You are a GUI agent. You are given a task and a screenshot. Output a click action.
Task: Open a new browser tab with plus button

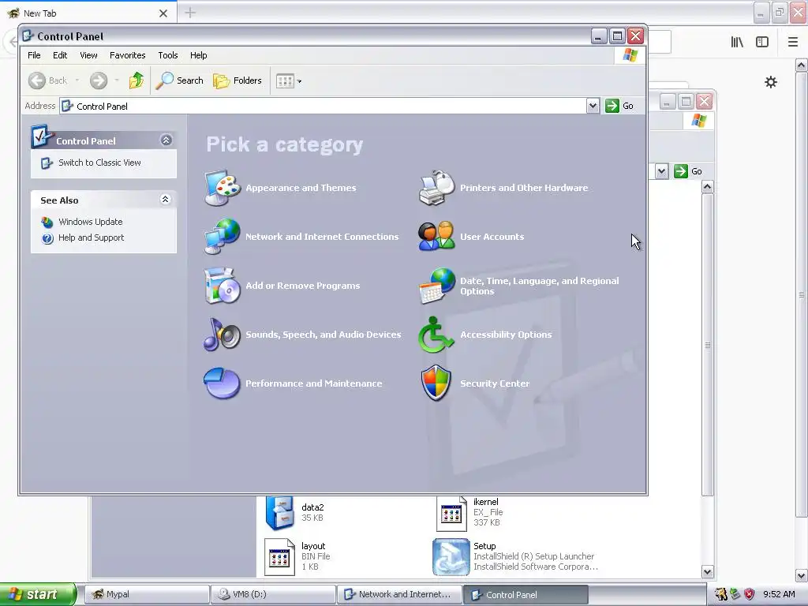tap(190, 13)
